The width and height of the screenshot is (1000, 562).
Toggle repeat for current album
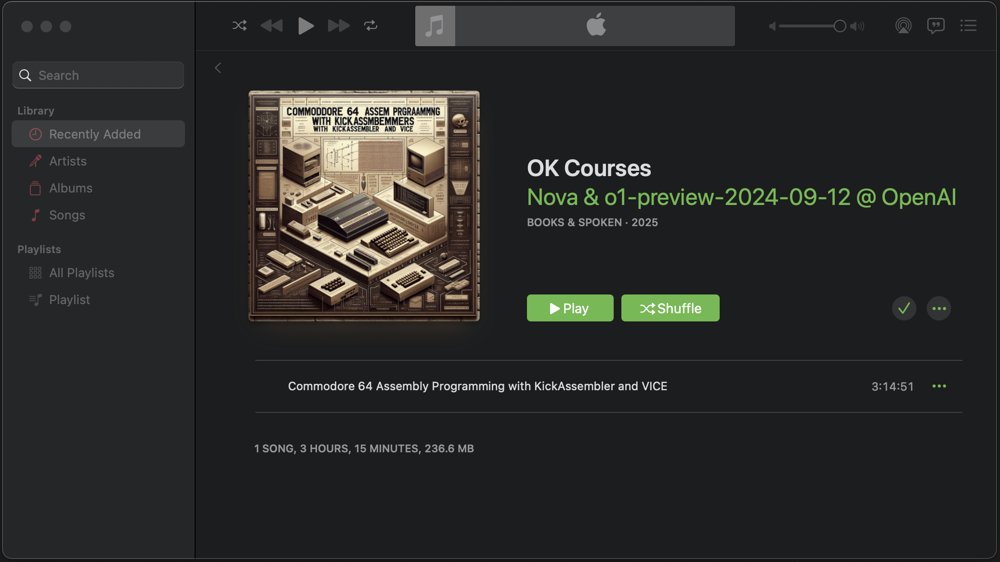pos(371,26)
